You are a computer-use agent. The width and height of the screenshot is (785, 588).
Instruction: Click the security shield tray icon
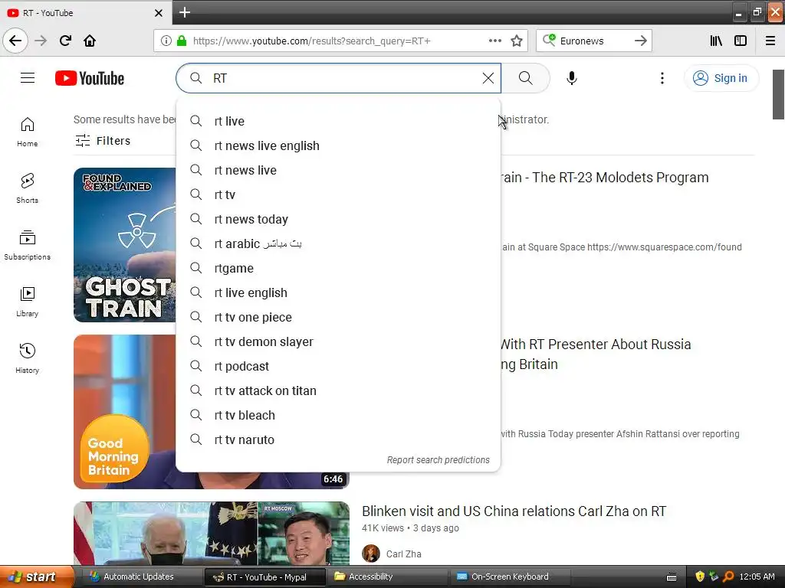coord(700,577)
